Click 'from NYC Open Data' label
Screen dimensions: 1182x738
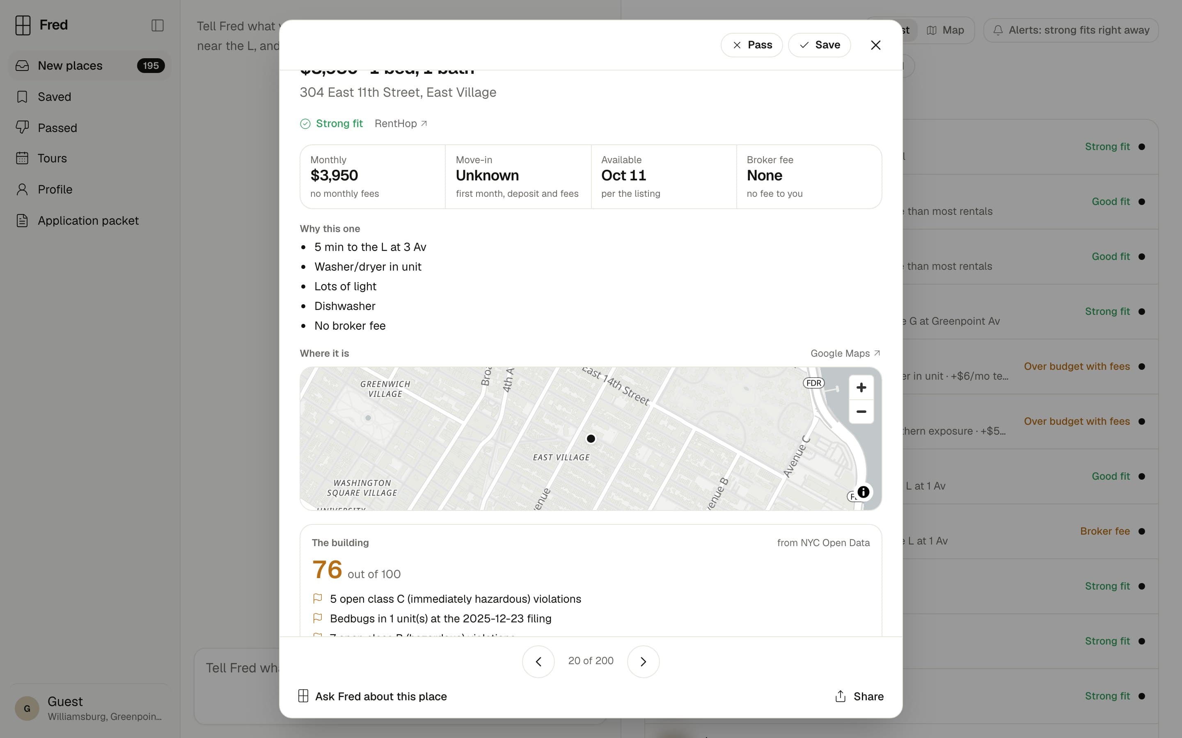click(x=823, y=543)
